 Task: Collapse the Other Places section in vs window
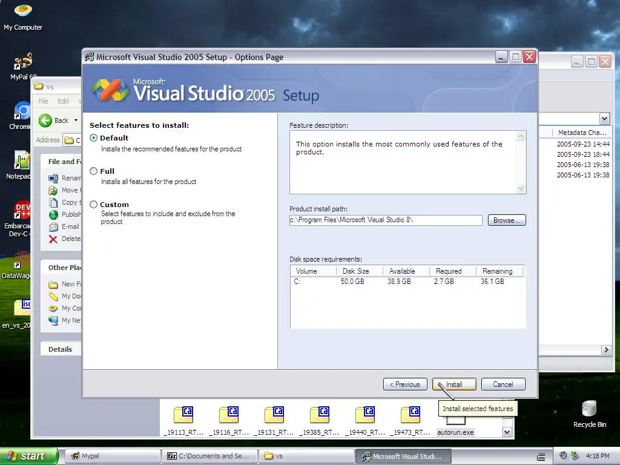[x=62, y=268]
